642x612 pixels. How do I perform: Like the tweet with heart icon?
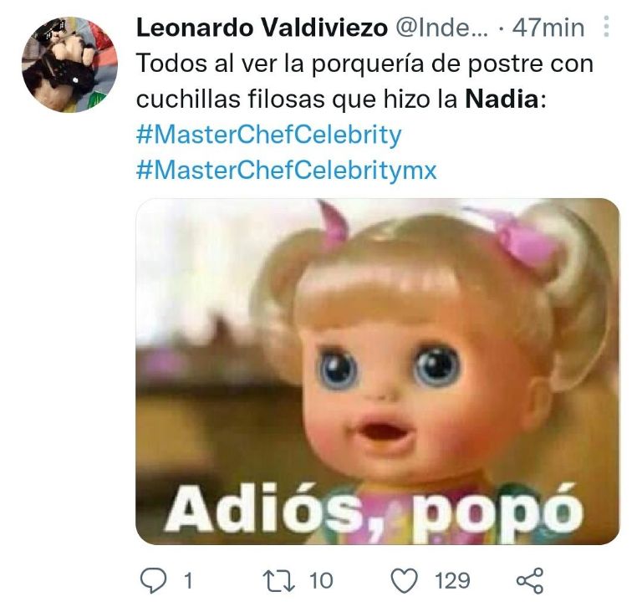pos(405,581)
